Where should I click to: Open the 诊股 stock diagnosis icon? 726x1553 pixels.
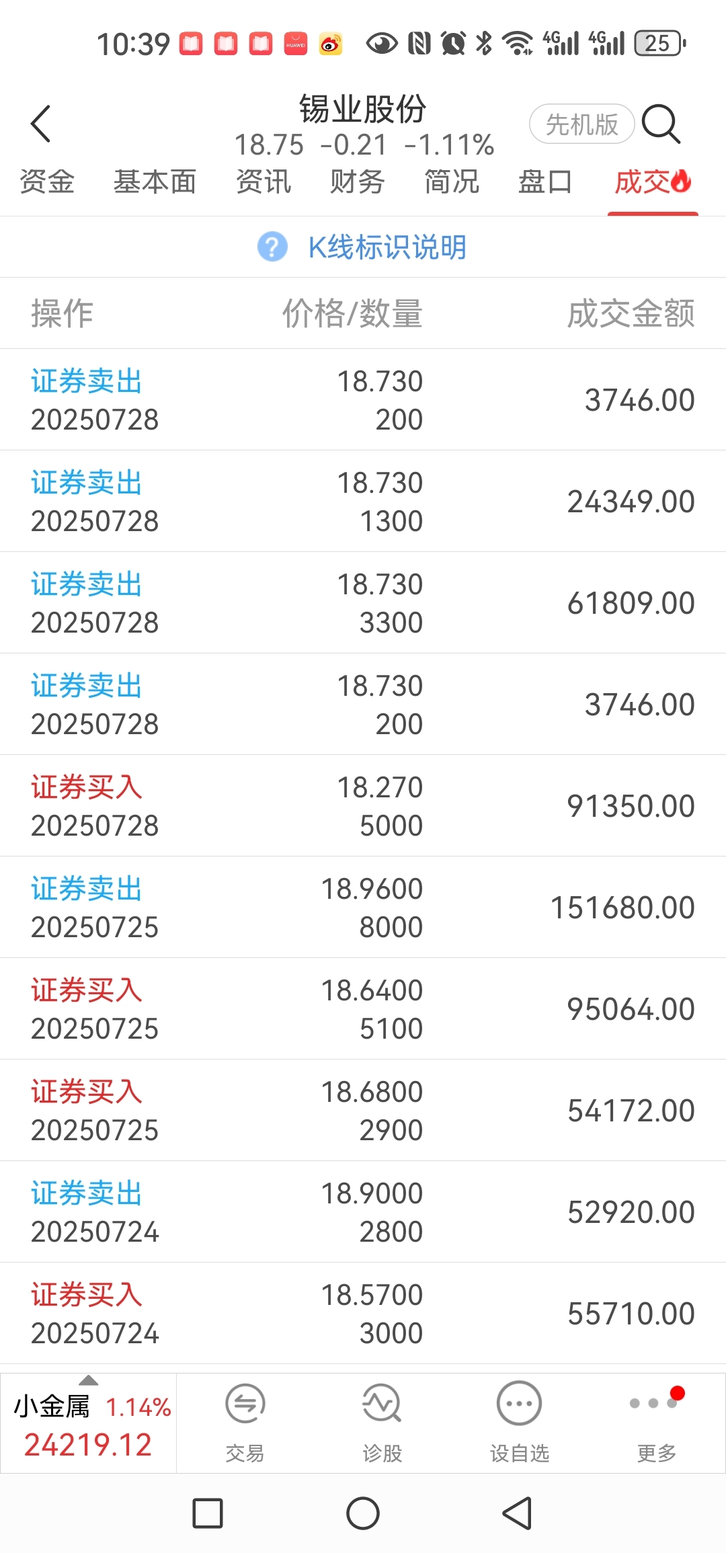[382, 1421]
